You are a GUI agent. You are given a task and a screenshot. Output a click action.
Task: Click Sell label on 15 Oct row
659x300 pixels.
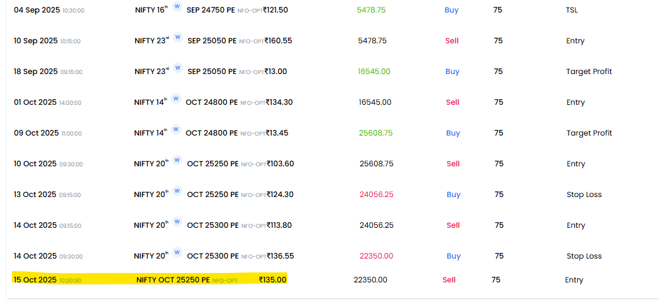tap(449, 280)
